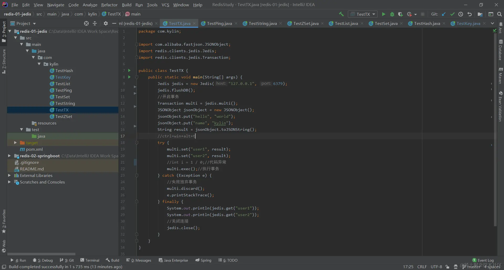Expand redis-02-springboot module
504x270 pixels.
click(x=9, y=155)
